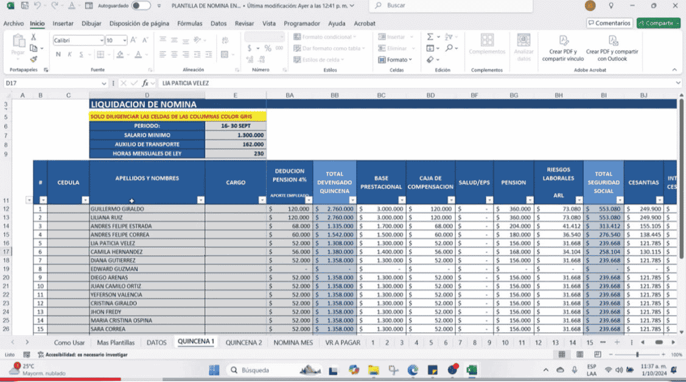Click the green Compartir button

(x=659, y=23)
